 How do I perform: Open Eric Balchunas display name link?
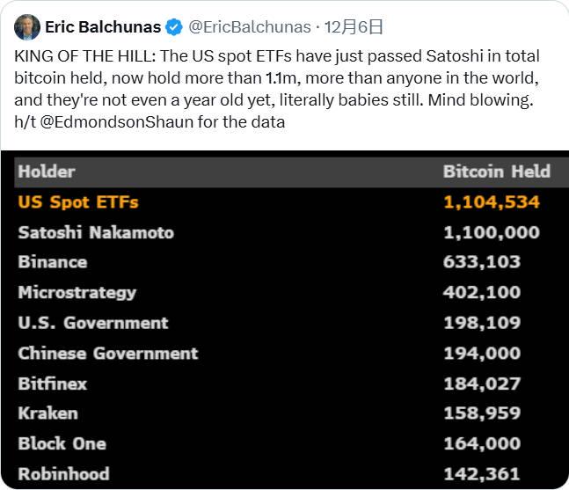point(102,27)
